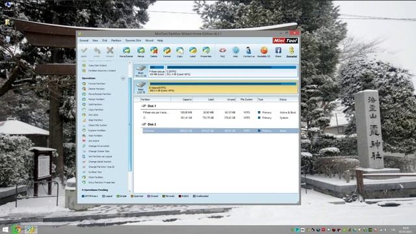The height and width of the screenshot is (234, 416).
Task: Click the Facebook Share icon
Action: pyautogui.click(x=278, y=52)
